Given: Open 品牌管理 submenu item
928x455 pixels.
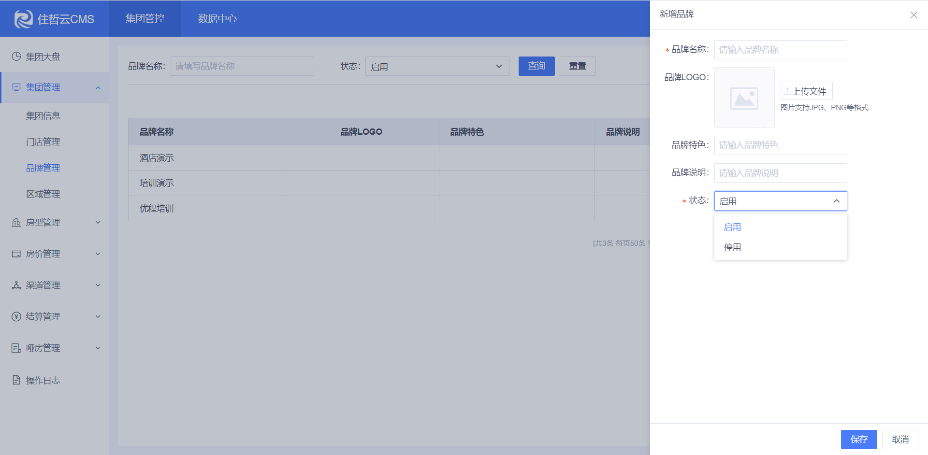Looking at the screenshot, I should [43, 168].
